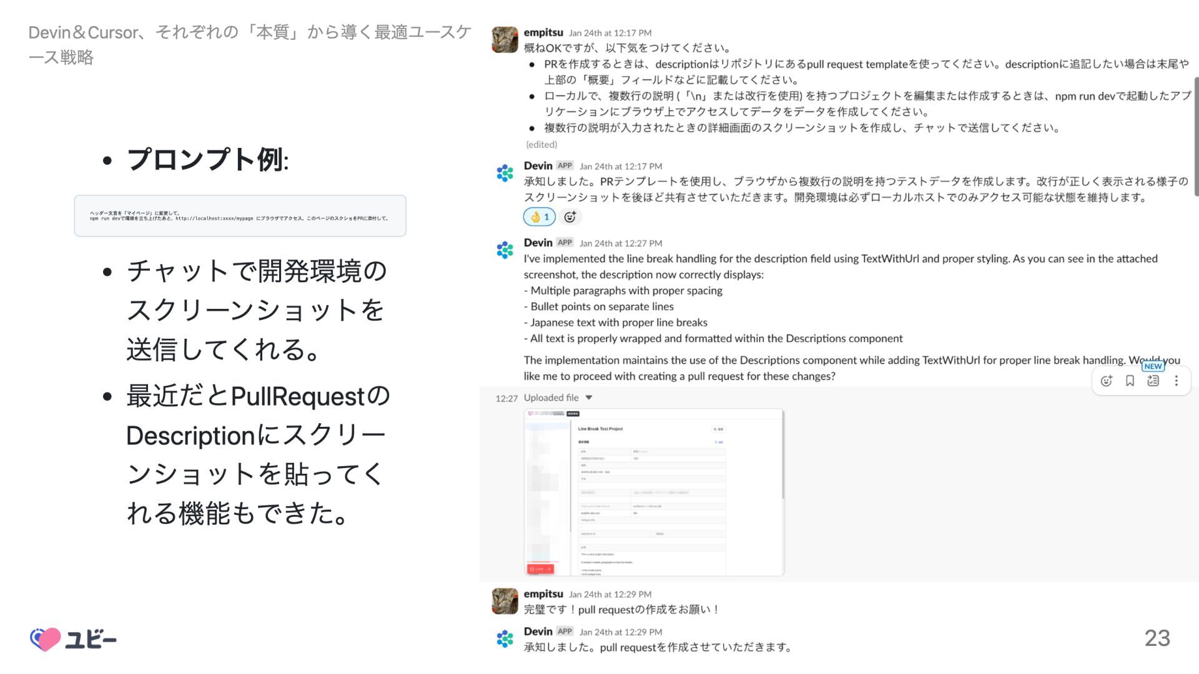Open more actions three-dot menu on message
Viewport: 1199px width, 674px height.
1176,381
